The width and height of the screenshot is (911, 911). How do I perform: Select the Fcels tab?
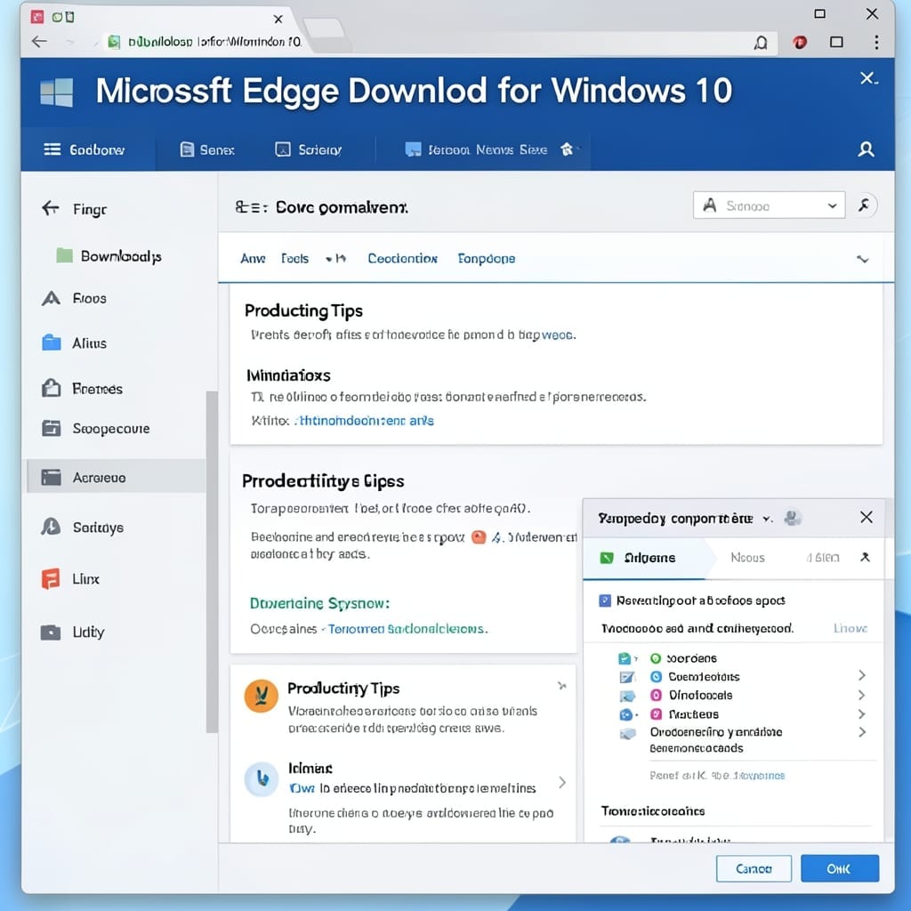[294, 259]
